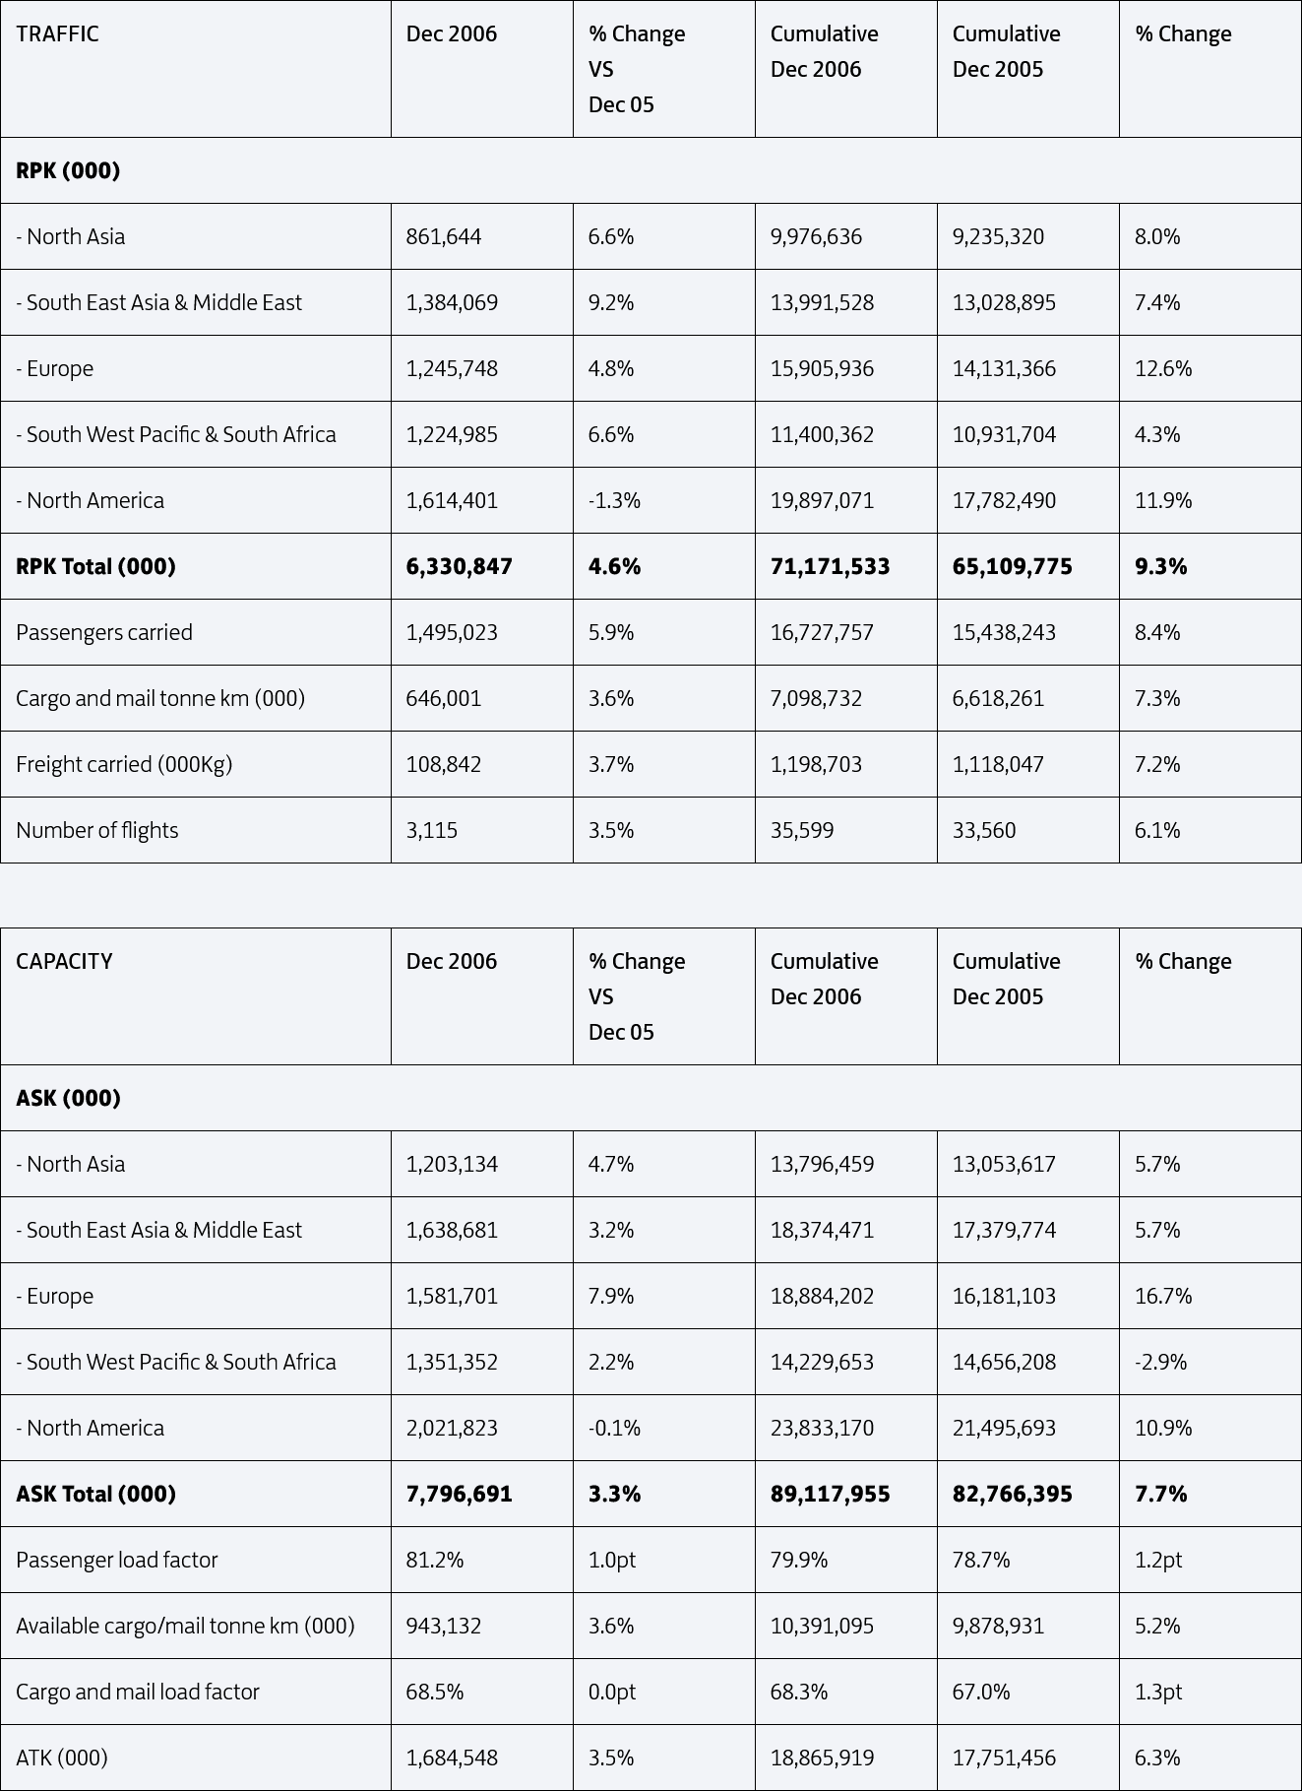The height and width of the screenshot is (1791, 1302).
Task: Click the Number of flights value 3,115
Action: [x=431, y=830]
